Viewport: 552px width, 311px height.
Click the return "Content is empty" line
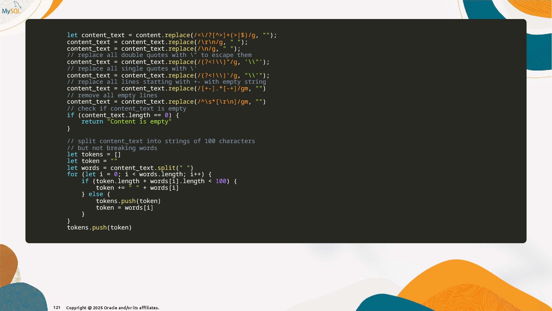(126, 122)
